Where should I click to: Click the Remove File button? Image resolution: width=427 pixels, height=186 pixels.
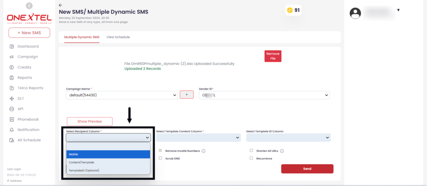273,56
